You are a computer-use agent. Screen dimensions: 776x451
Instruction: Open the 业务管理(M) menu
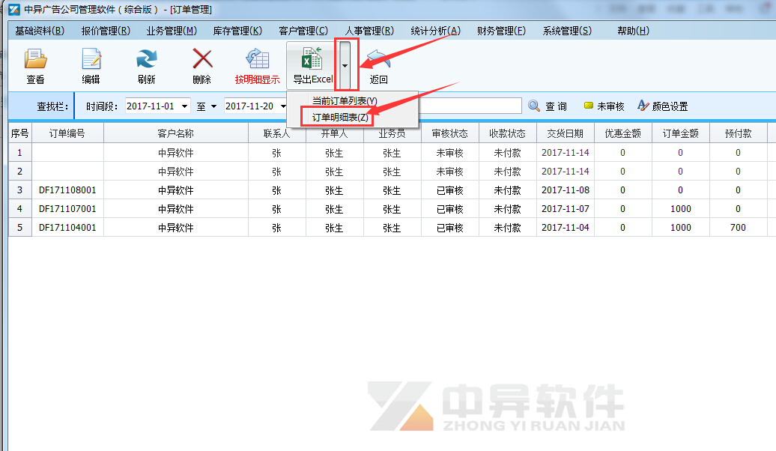point(172,31)
